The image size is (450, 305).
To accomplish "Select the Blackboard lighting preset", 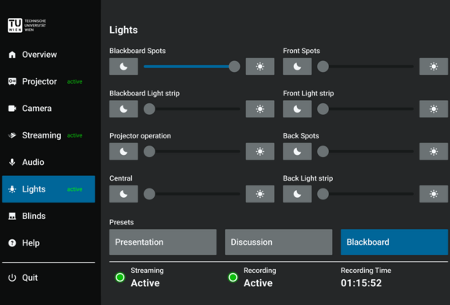I will click(x=394, y=242).
